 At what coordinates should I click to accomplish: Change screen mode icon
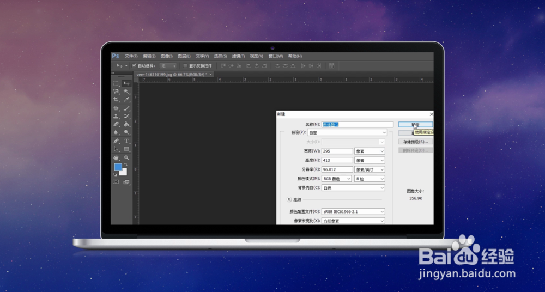[x=126, y=182]
